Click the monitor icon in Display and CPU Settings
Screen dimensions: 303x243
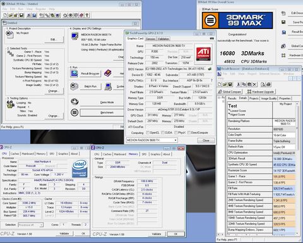(x=74, y=36)
